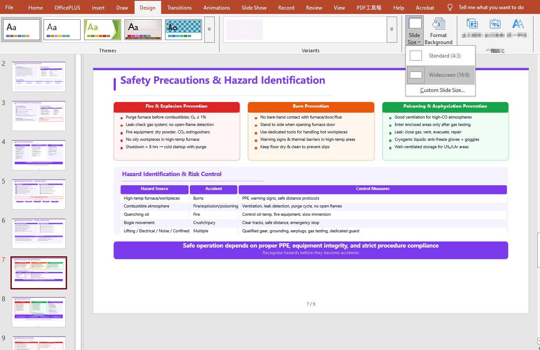Click Clear tracks, safe distance, emergency stop
540x350 pixels.
280,223
